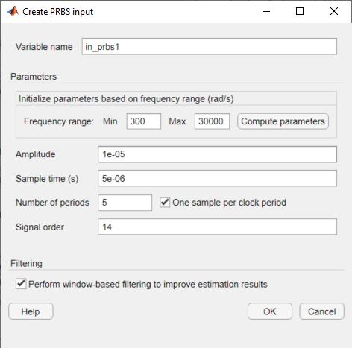Cancel the PRBS input creation
The height and width of the screenshot is (348, 352).
coord(321,311)
